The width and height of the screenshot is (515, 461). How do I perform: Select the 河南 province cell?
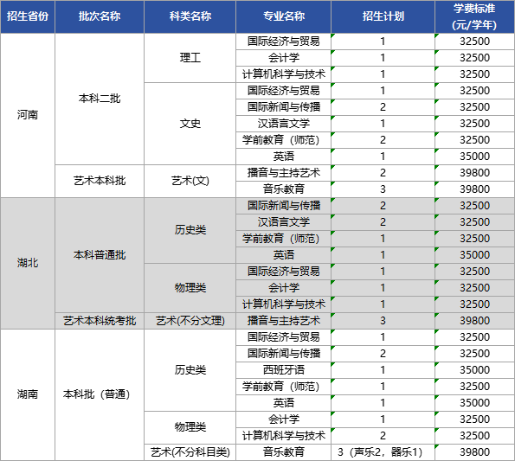click(x=28, y=115)
